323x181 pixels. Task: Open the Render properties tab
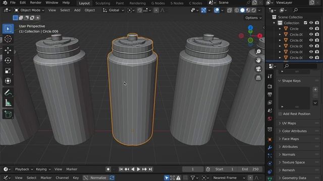270,86
